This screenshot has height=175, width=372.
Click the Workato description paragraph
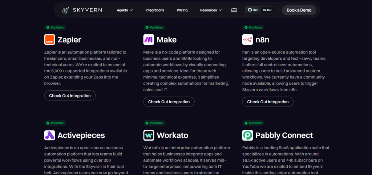tap(186, 160)
